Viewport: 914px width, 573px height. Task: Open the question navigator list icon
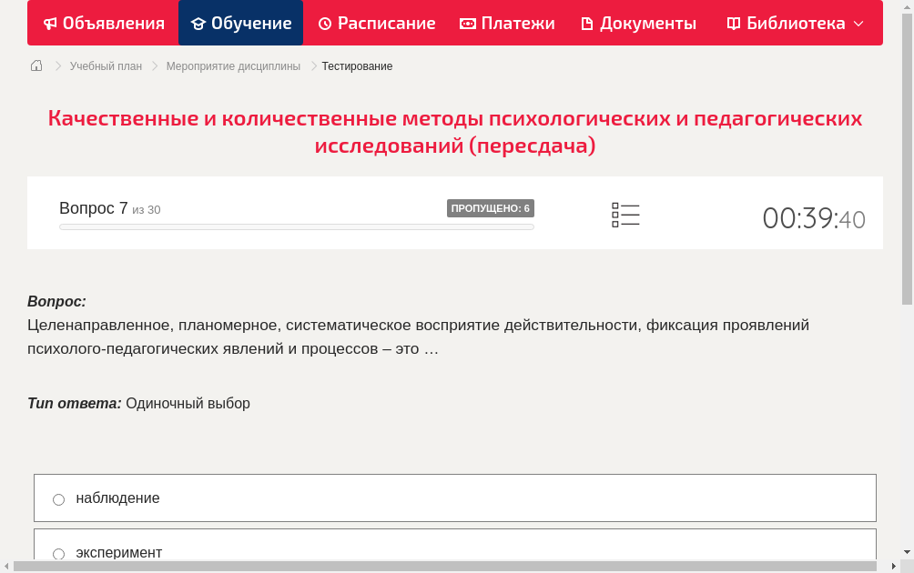point(625,215)
